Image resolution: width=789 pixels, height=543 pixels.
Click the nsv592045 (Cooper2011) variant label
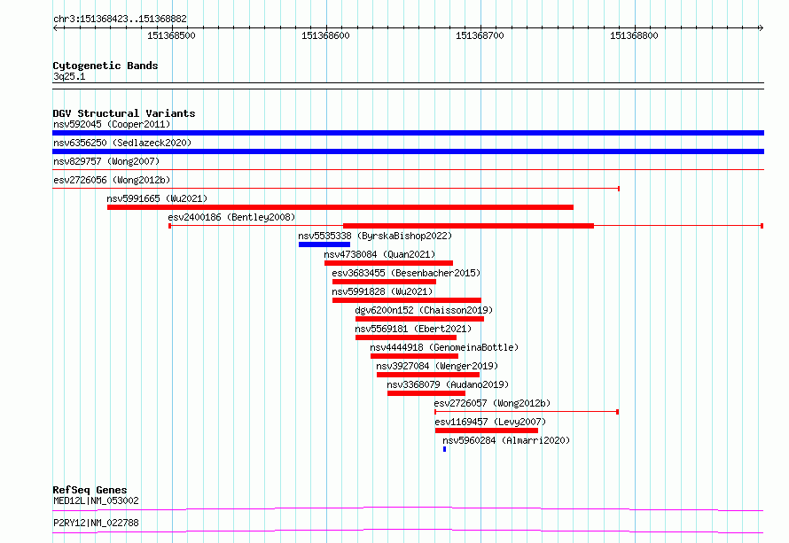point(112,124)
